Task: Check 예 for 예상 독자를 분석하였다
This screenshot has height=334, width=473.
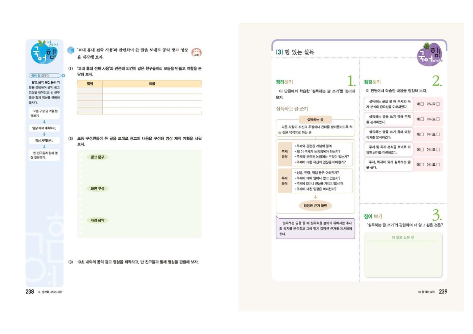Action: pyautogui.click(x=422, y=134)
